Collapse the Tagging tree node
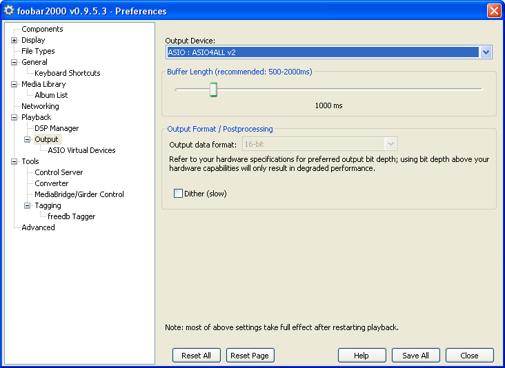The width and height of the screenshot is (505, 368). coord(28,205)
